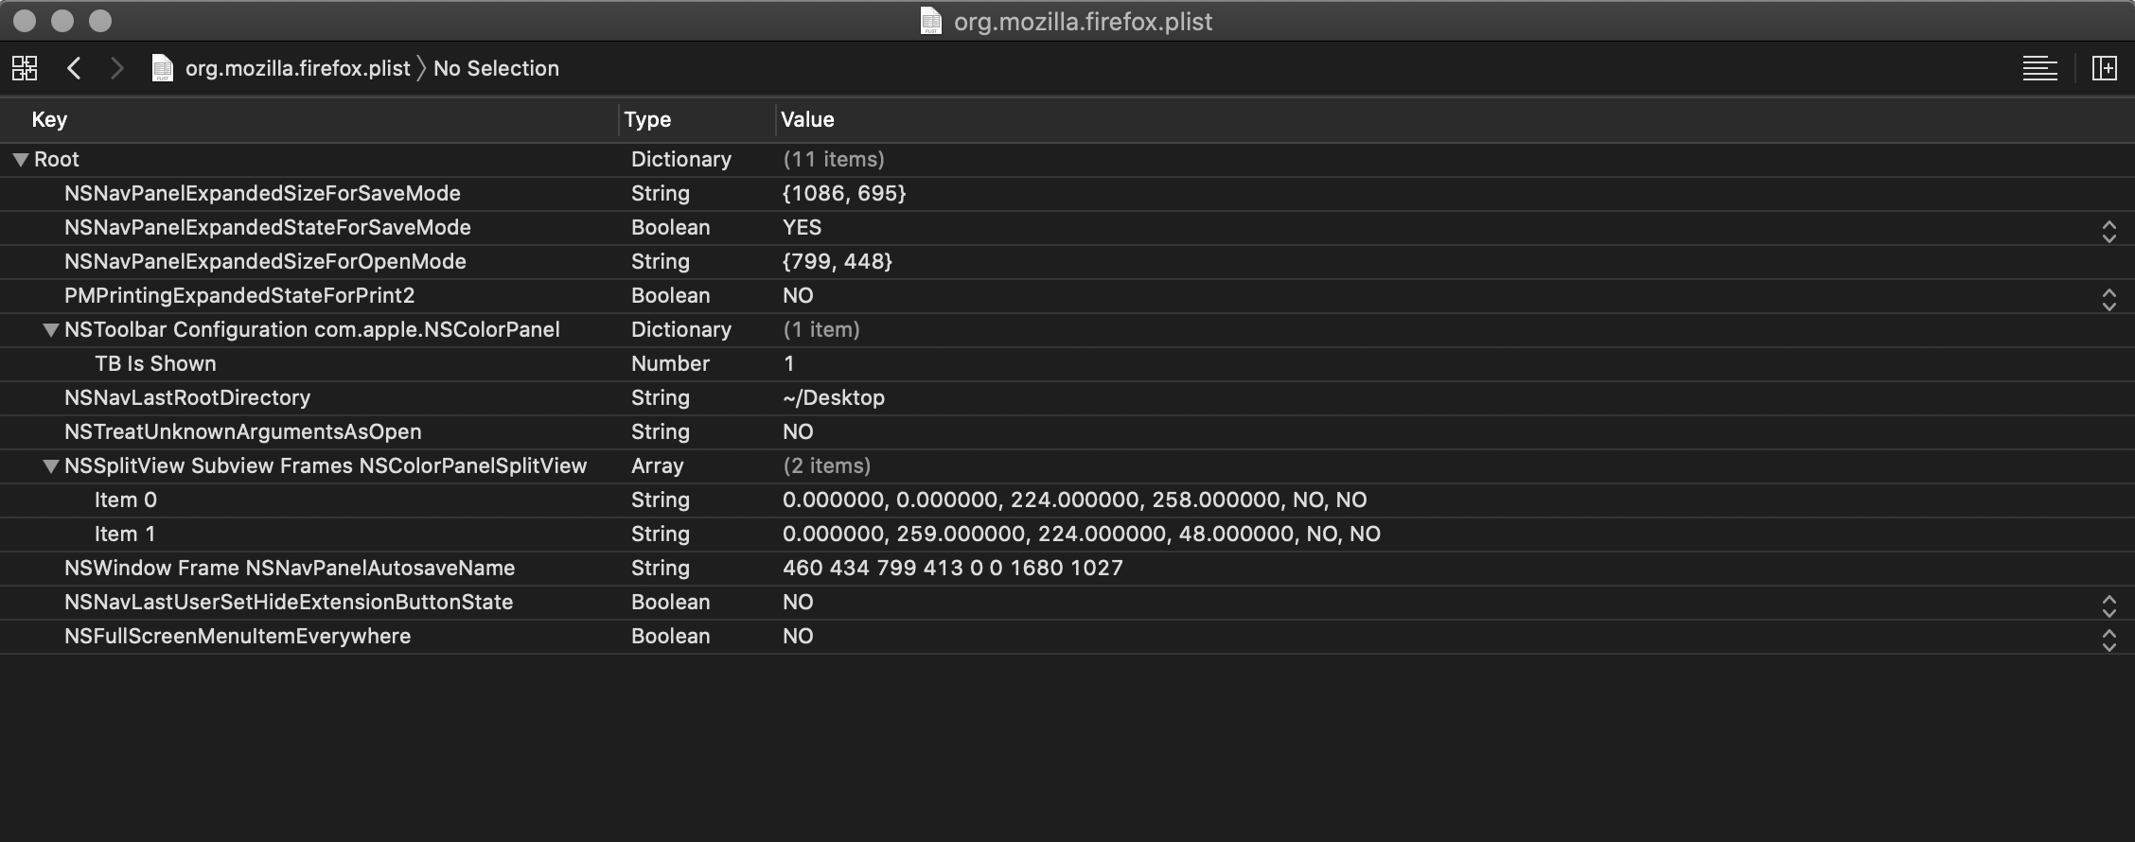Select the PMPrintingExpandedStateForPrint2 key
The image size is (2135, 842).
point(239,295)
